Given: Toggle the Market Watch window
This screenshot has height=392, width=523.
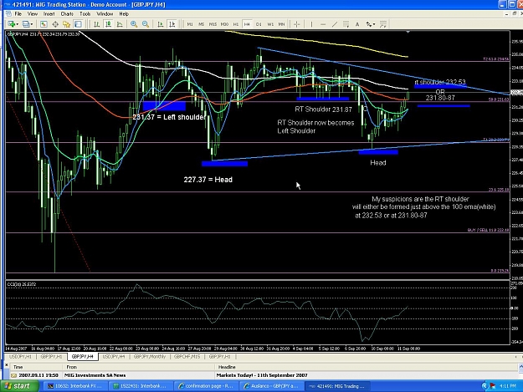Looking at the screenshot, I should tap(44, 24).
